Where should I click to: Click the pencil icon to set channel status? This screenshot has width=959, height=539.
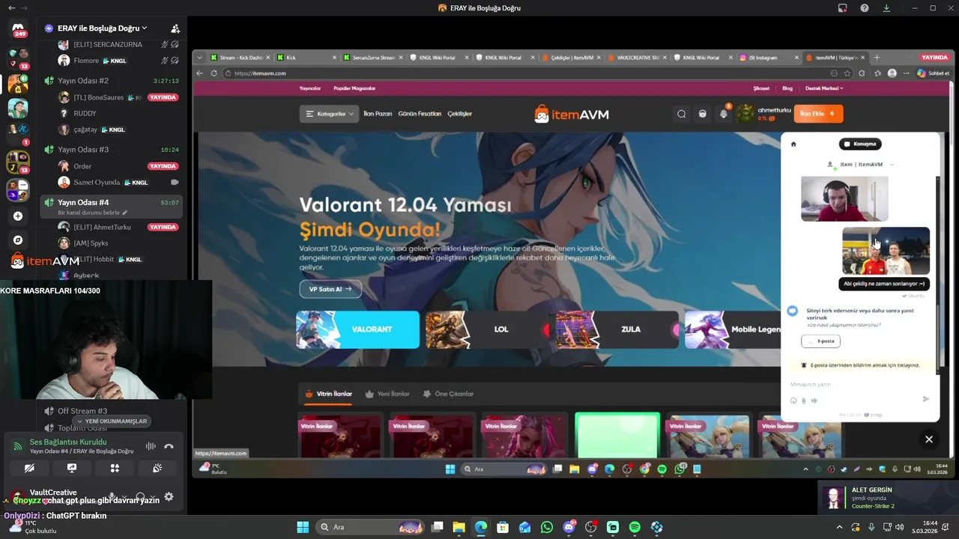(125, 213)
